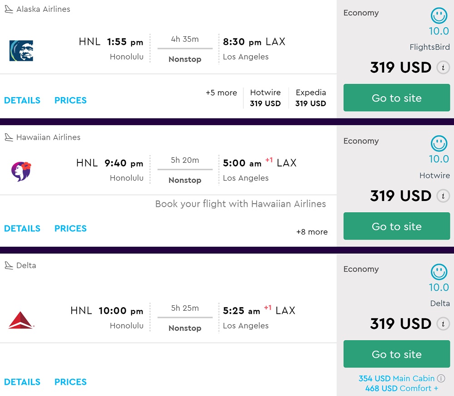Image resolution: width=454 pixels, height=396 pixels.
Task: Click the smiley rating icon for Delta flight
Action: (439, 272)
